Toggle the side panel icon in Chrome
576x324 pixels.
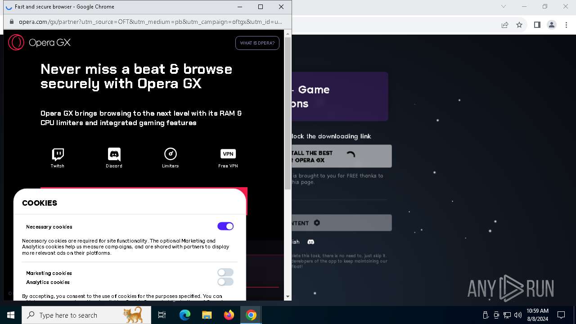[537, 25]
